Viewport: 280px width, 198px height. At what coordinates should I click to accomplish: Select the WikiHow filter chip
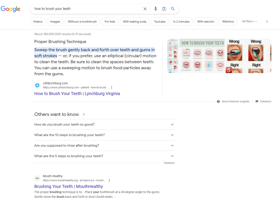point(228,22)
